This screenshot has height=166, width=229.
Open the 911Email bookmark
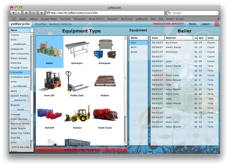(x=127, y=19)
